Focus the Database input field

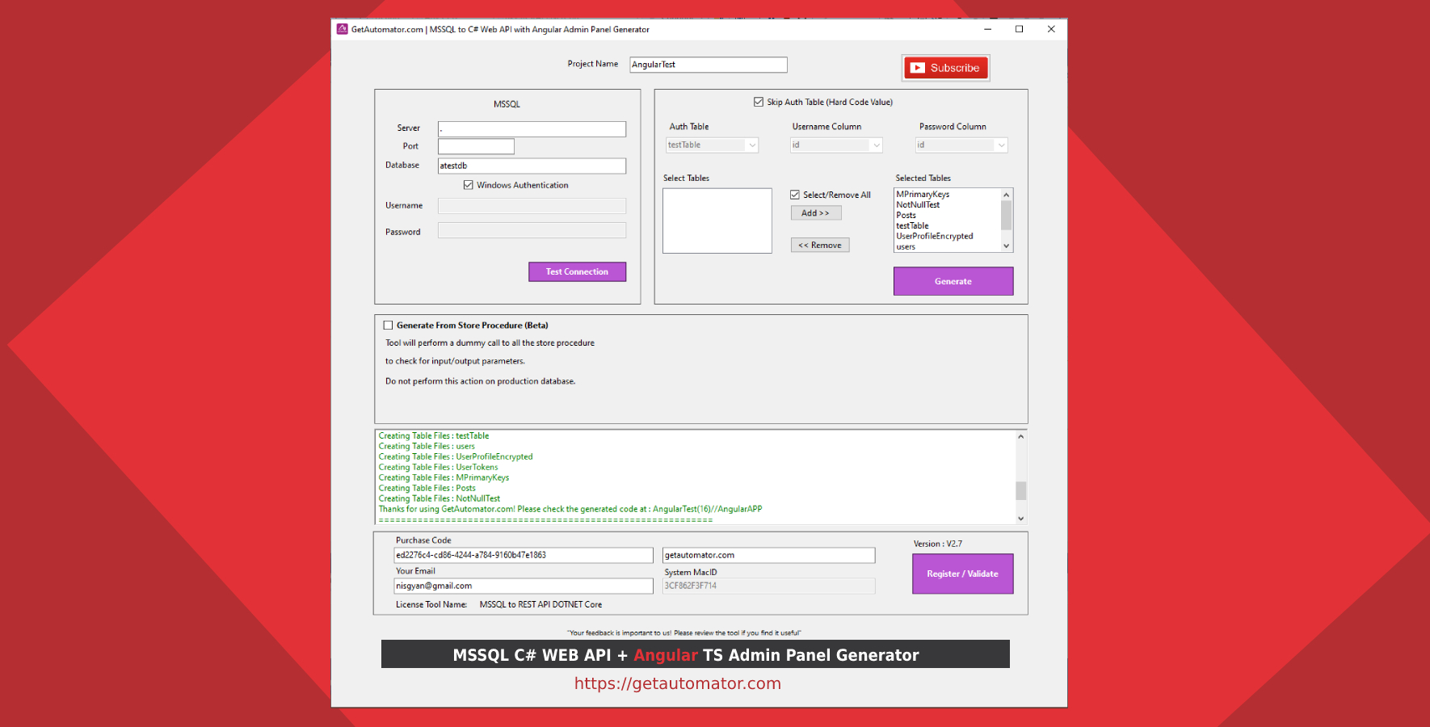532,166
